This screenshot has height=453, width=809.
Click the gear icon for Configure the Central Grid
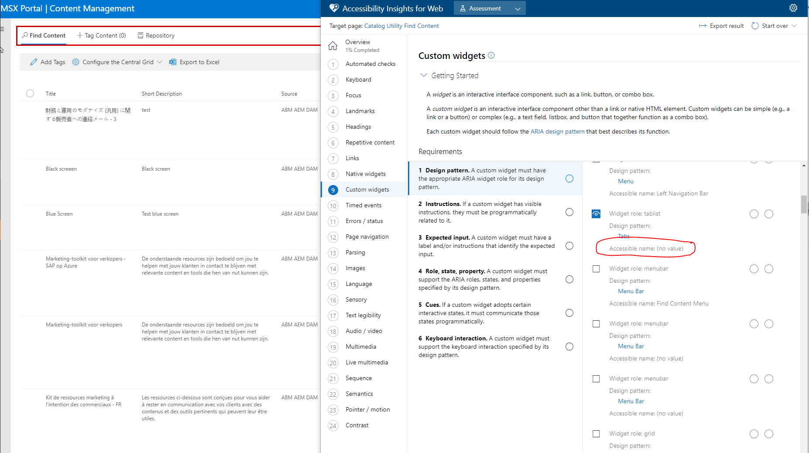[x=76, y=62]
